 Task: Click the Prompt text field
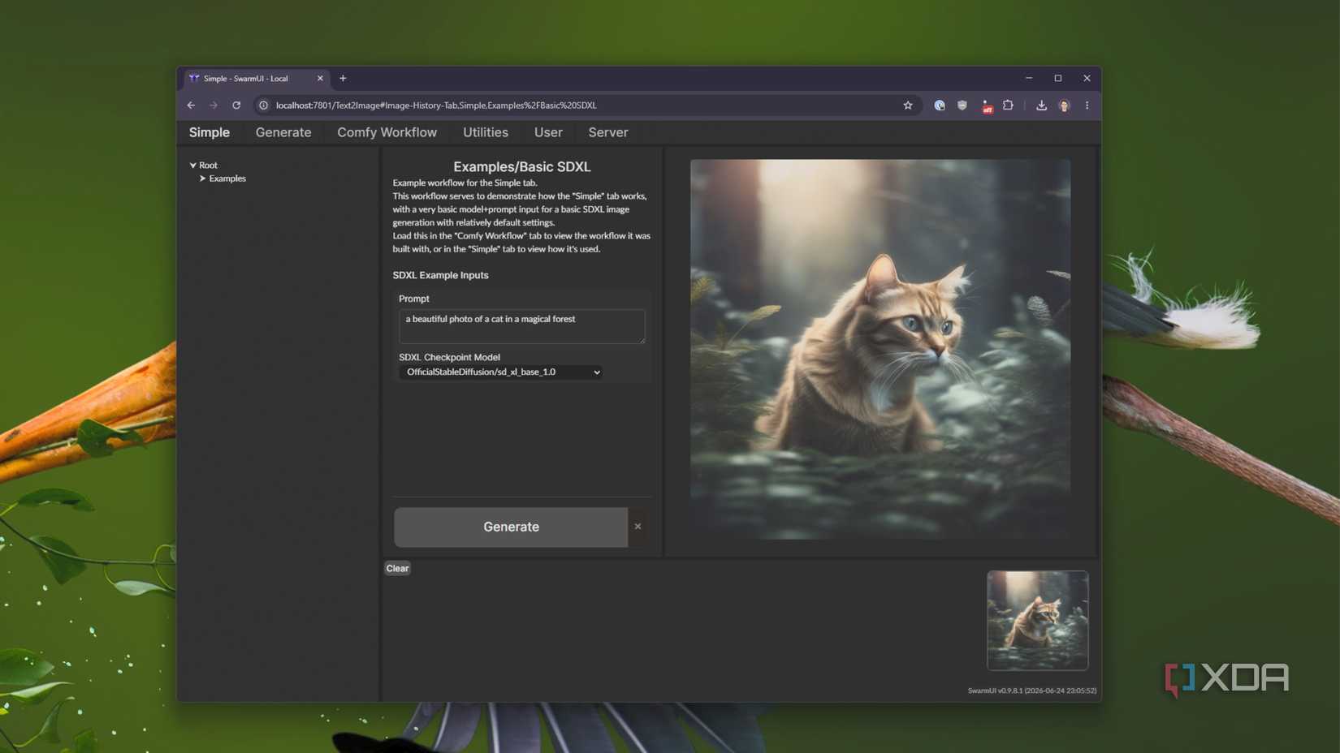[522, 326]
